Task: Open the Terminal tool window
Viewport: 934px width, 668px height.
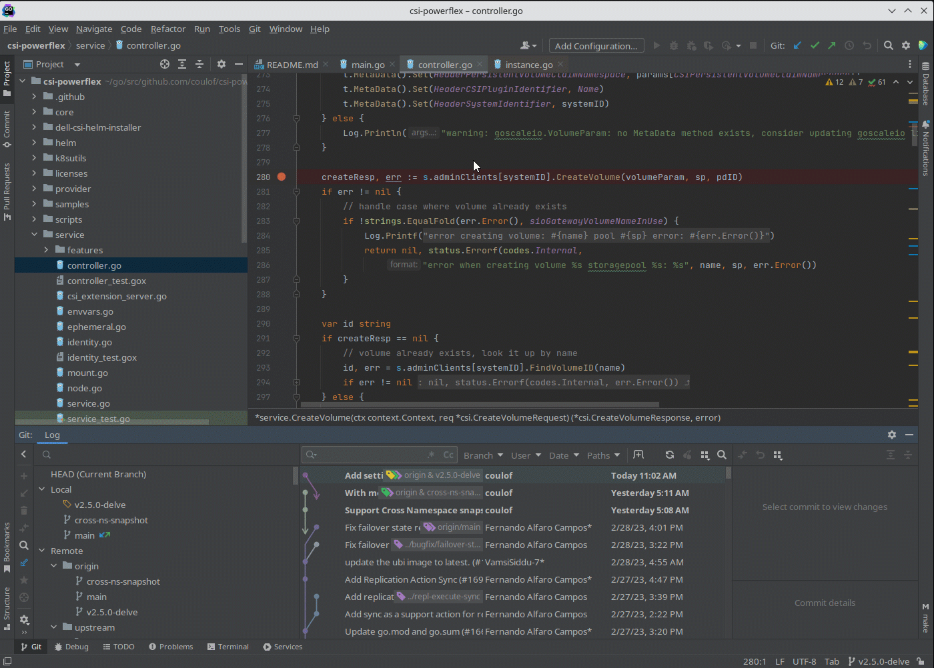Action: [x=227, y=646]
